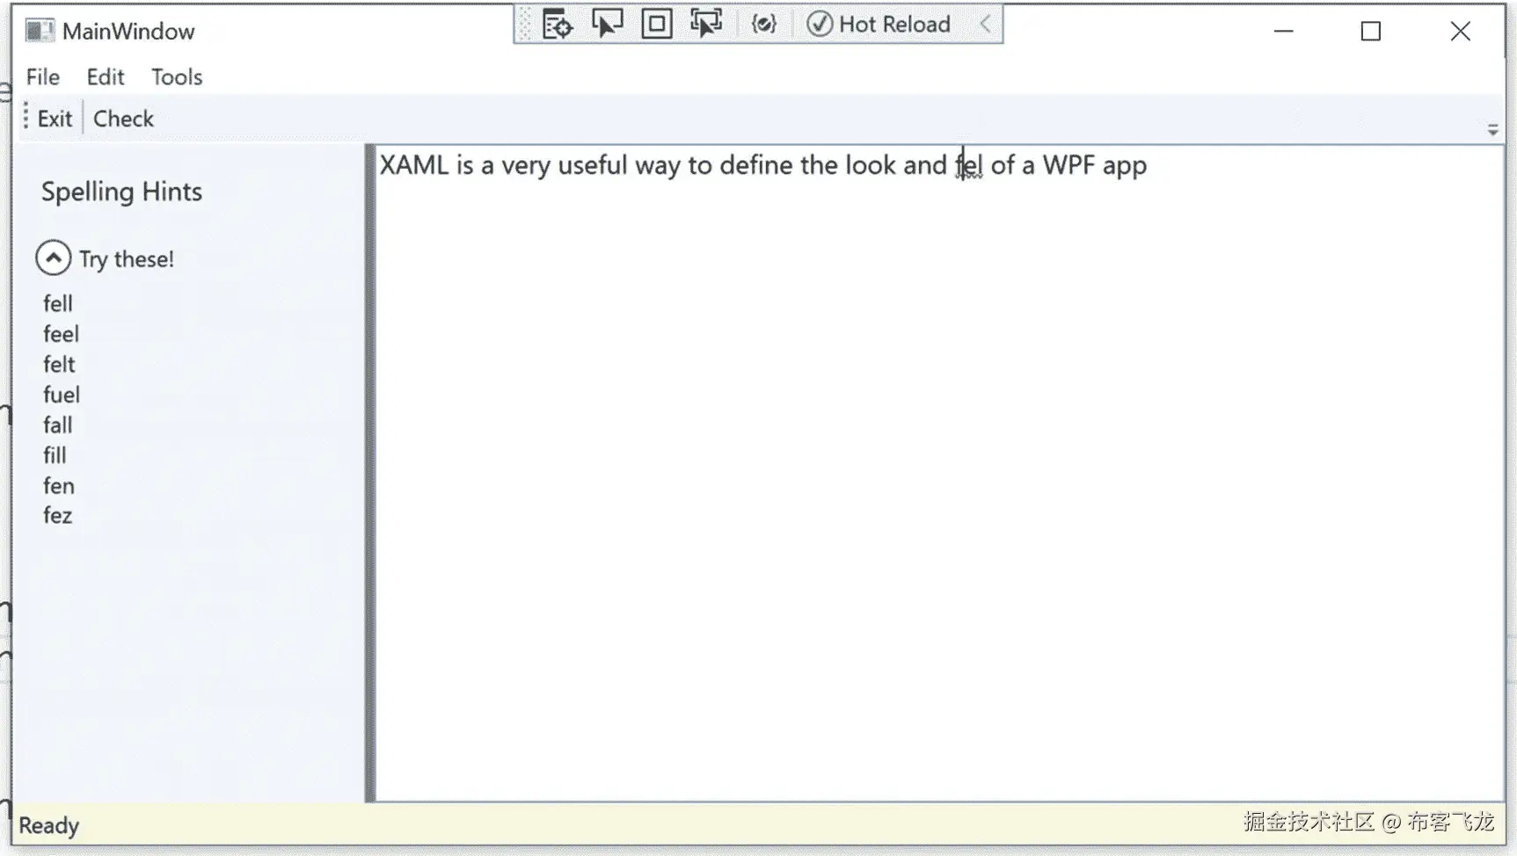Toggle Track Focused Element icon
This screenshot has height=856, width=1517.
click(706, 24)
